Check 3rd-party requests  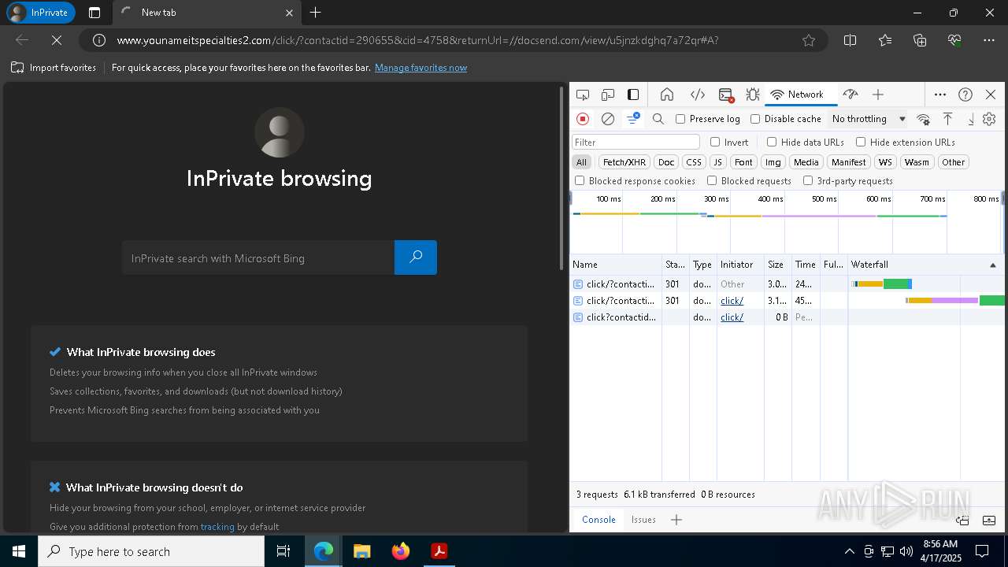tap(808, 180)
